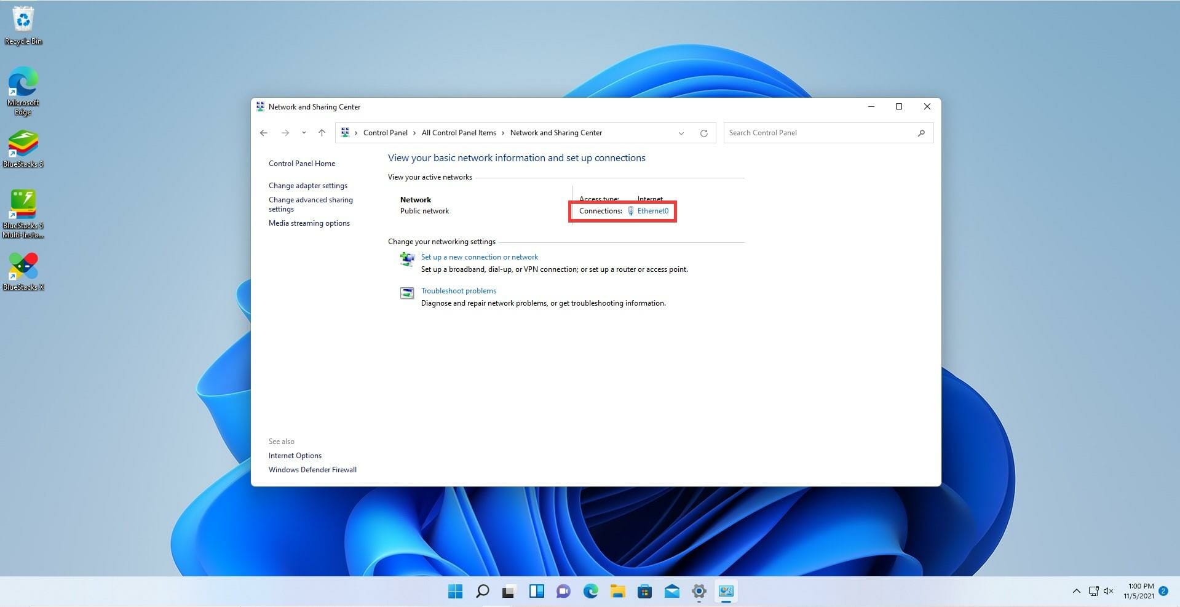Open the recent locations chevron

[304, 133]
